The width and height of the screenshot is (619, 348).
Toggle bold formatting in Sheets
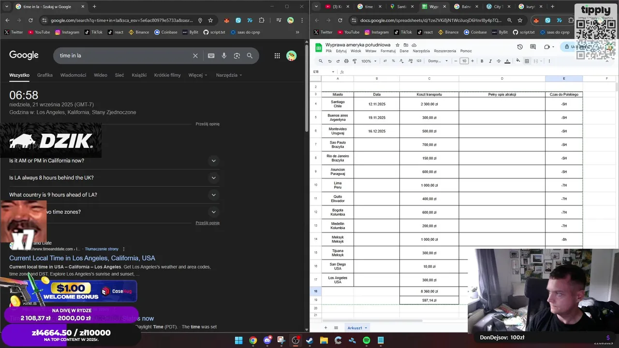point(482,61)
